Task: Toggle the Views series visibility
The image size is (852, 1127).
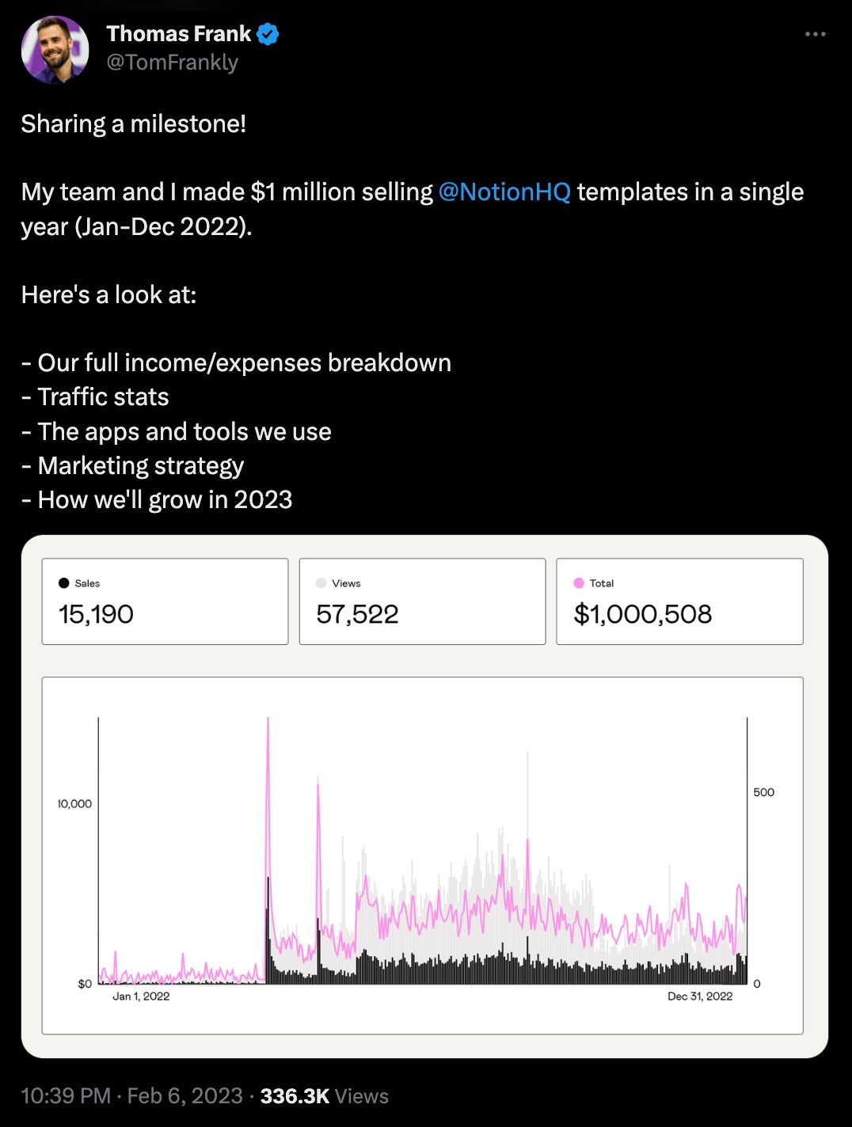Action: click(321, 582)
